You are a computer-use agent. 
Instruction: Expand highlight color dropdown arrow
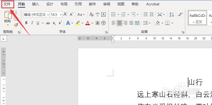82,23
